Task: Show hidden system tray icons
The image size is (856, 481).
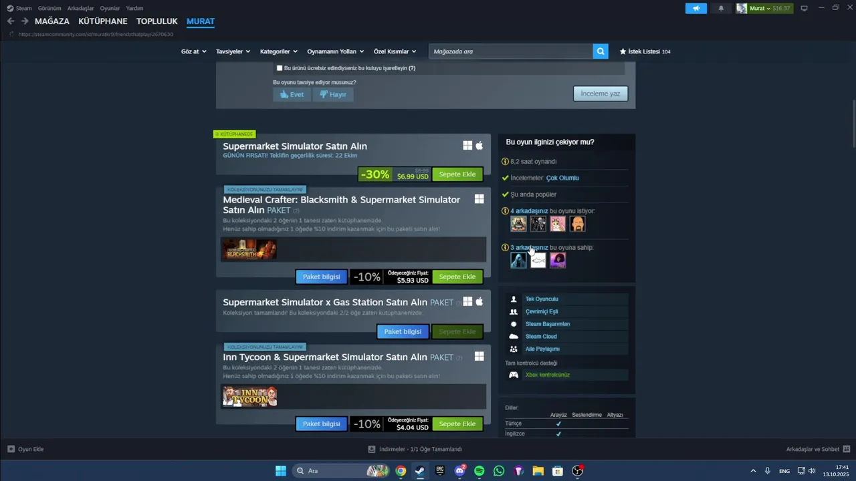Action: pyautogui.click(x=753, y=471)
